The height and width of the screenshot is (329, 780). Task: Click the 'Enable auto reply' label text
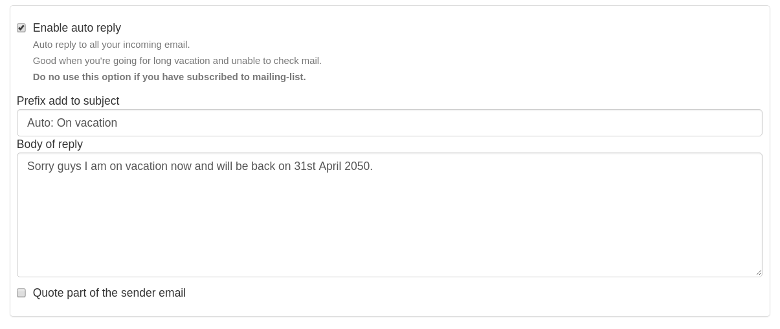76,28
